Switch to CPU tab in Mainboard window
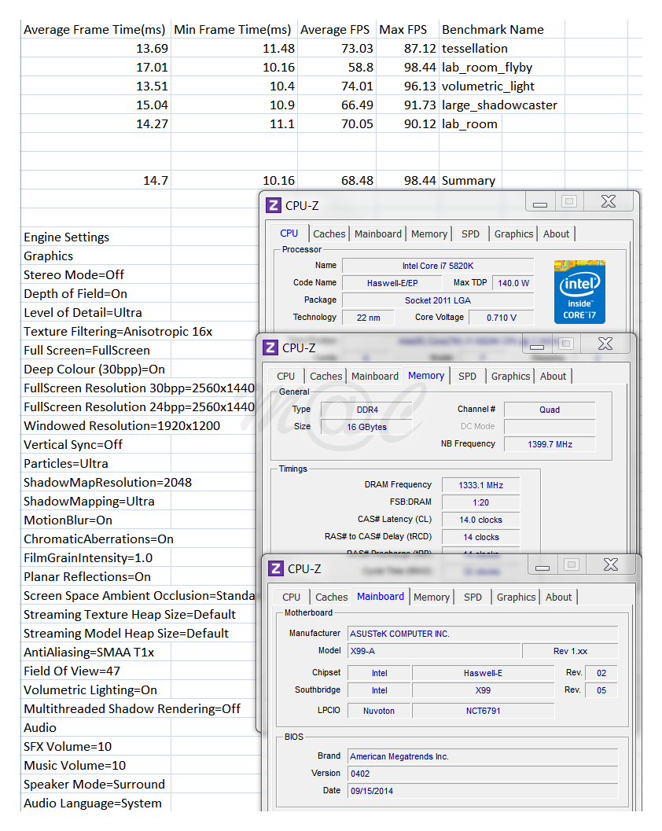The height and width of the screenshot is (831, 662). (x=291, y=597)
